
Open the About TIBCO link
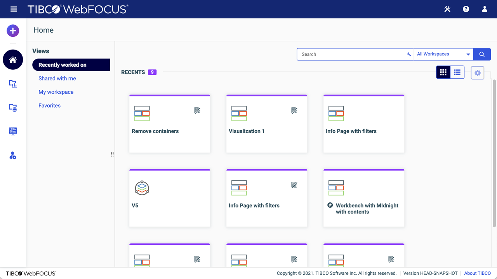pyautogui.click(x=478, y=273)
